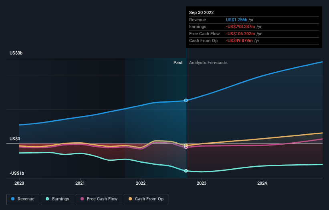
Task: Toggle the Free Cash Flow legend button
Action: pyautogui.click(x=99, y=199)
